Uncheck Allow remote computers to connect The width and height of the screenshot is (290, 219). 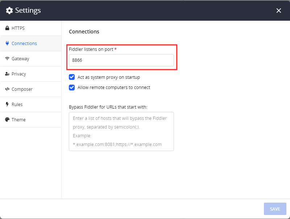[x=72, y=88]
